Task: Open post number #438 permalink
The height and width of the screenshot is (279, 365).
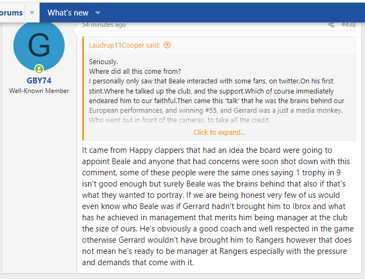Action: (348, 25)
